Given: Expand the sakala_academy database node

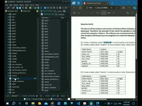Looking at the screenshot, I should 8,81.
